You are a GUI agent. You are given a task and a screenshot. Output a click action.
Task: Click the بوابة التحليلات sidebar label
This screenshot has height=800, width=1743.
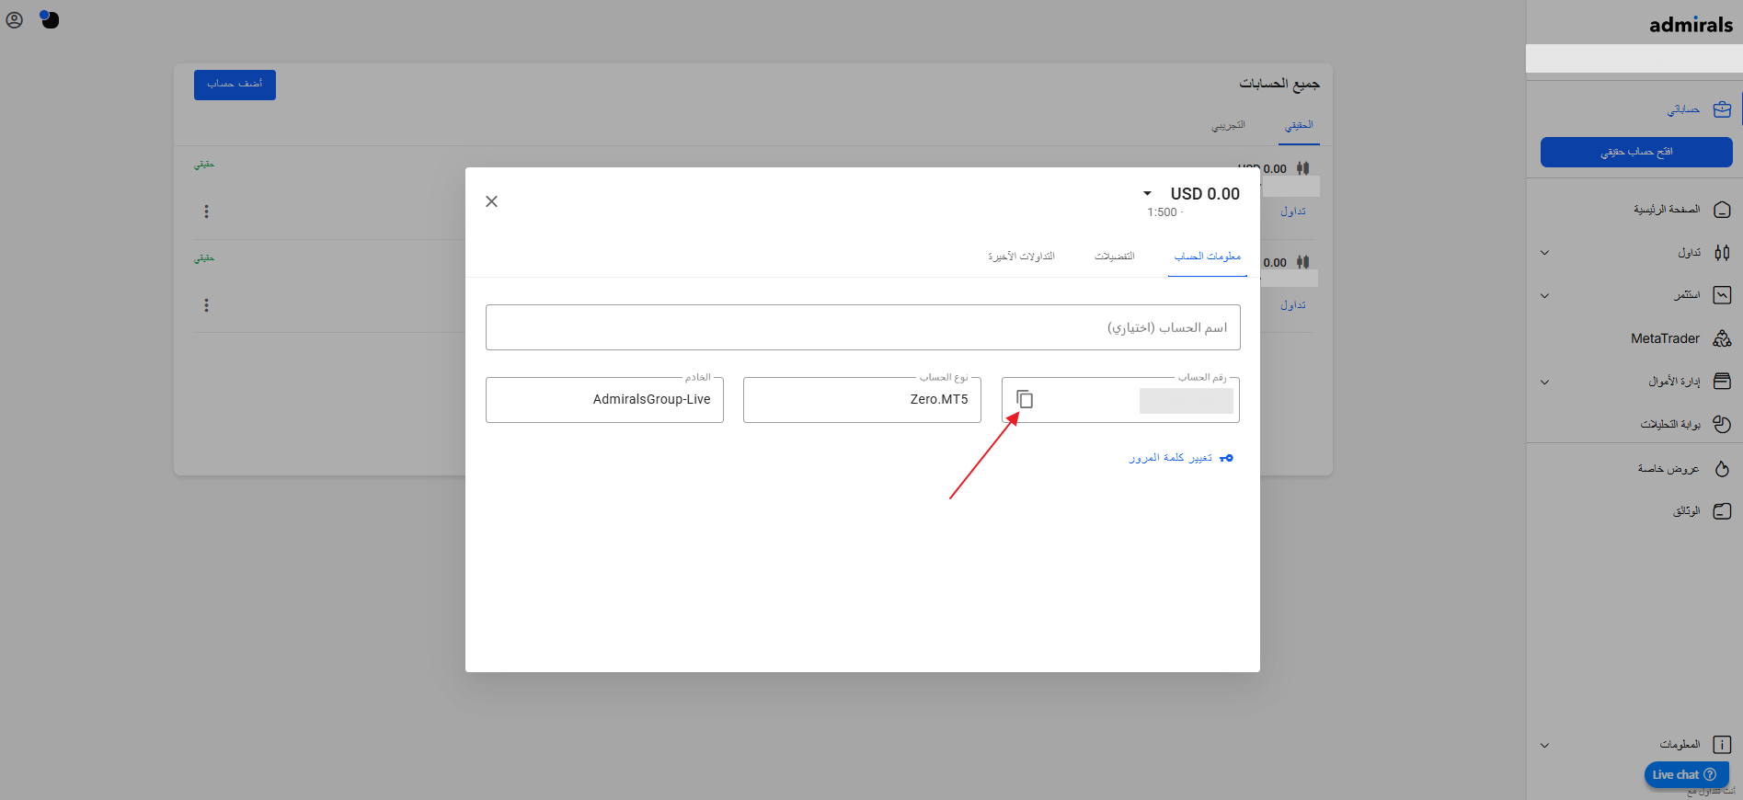coord(1670,424)
